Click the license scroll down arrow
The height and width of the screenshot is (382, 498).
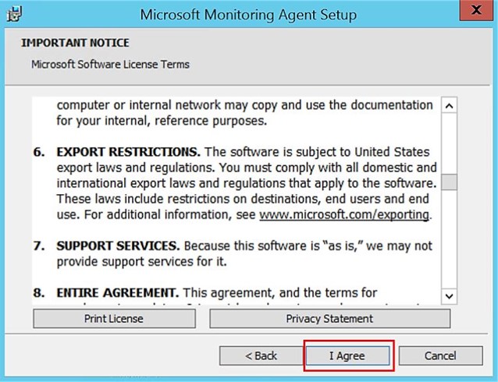(449, 296)
